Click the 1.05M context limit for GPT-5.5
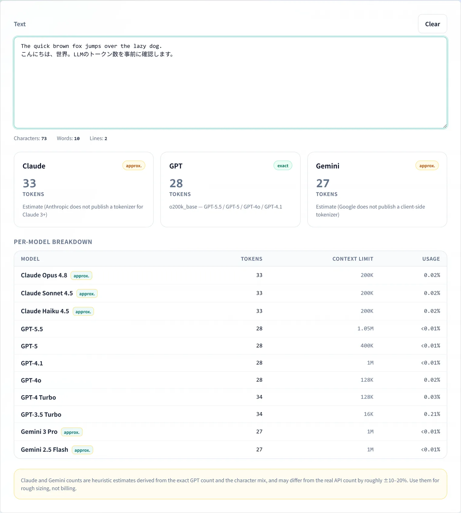461x513 pixels. point(365,328)
